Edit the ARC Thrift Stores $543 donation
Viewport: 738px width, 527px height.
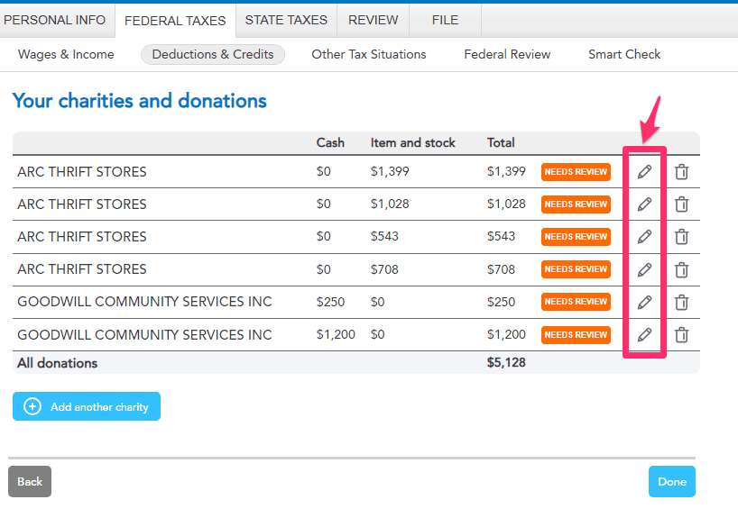tap(644, 237)
